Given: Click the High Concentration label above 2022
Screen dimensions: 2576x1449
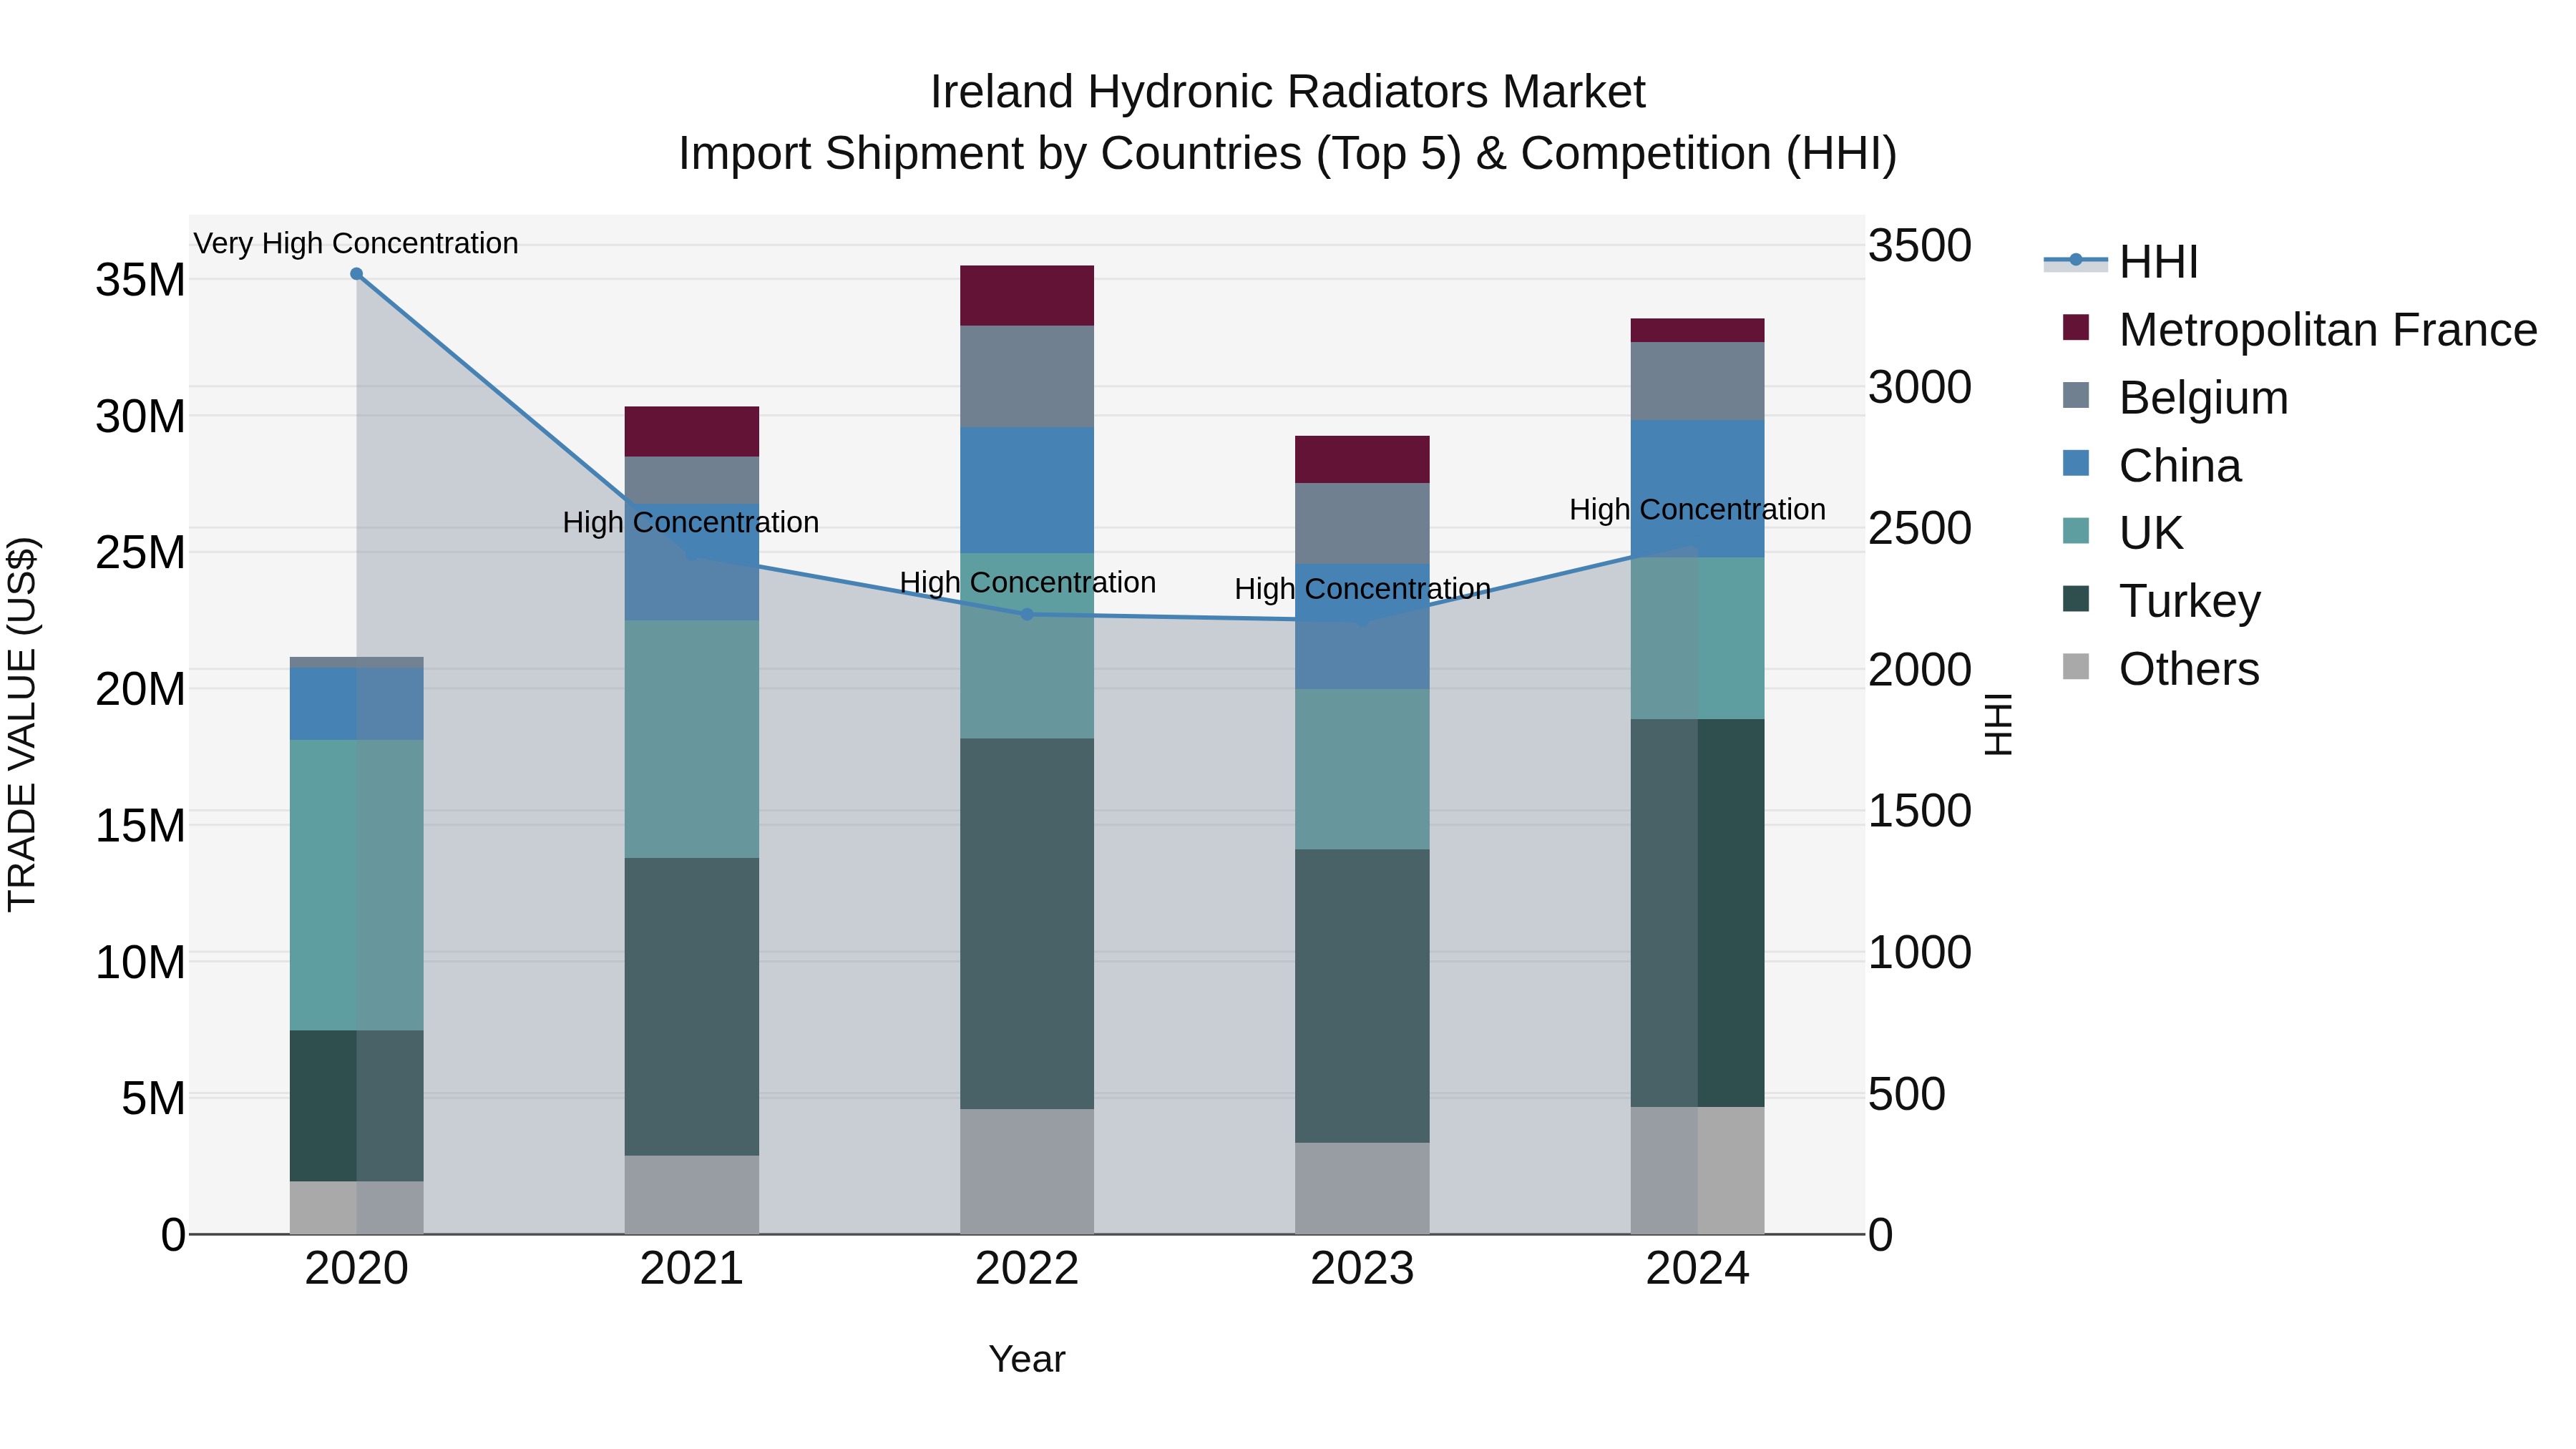Looking at the screenshot, I should (x=1028, y=582).
